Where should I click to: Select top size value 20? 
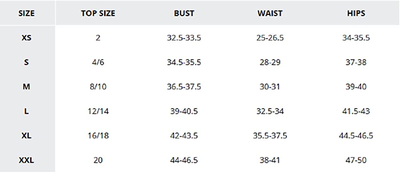coord(98,160)
